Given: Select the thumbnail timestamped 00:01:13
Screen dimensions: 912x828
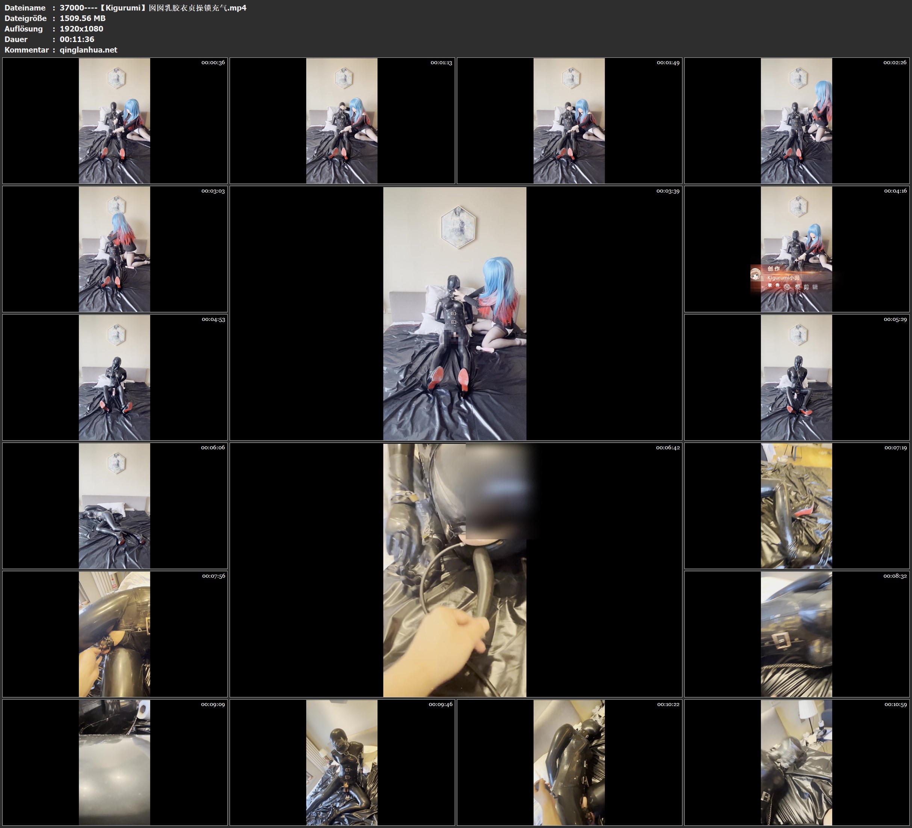Looking at the screenshot, I should click(x=342, y=121).
